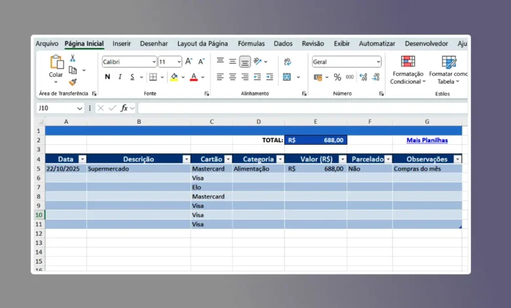Open Cartão column filter dropdown
The image size is (511, 308).
228,159
